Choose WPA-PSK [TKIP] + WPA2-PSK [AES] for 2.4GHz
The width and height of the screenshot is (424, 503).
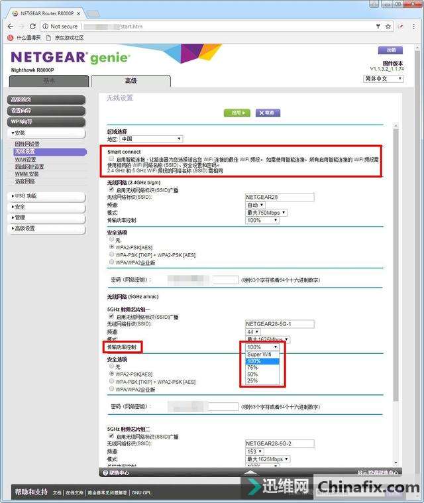pos(111,254)
